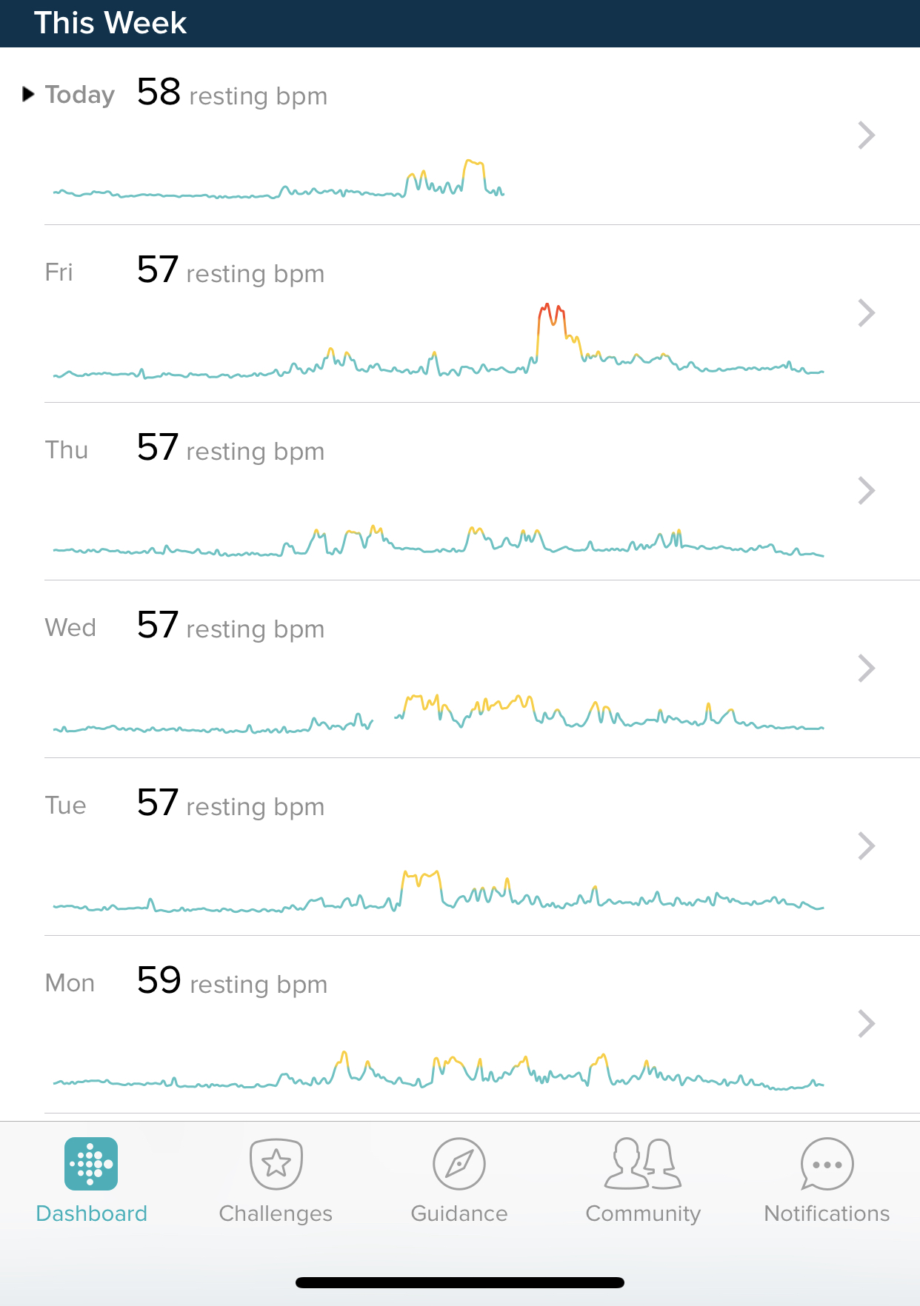Tap the Dashboard grid icon

[91, 1164]
